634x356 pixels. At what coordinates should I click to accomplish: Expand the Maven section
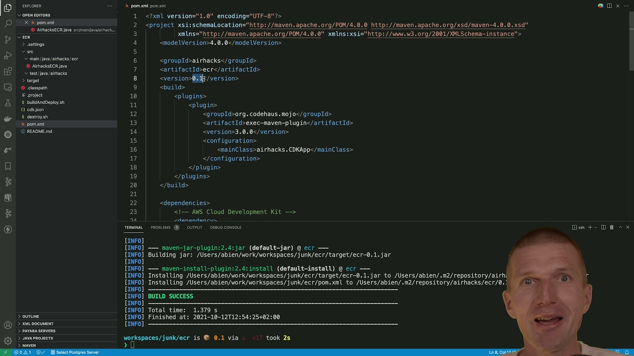pos(29,346)
